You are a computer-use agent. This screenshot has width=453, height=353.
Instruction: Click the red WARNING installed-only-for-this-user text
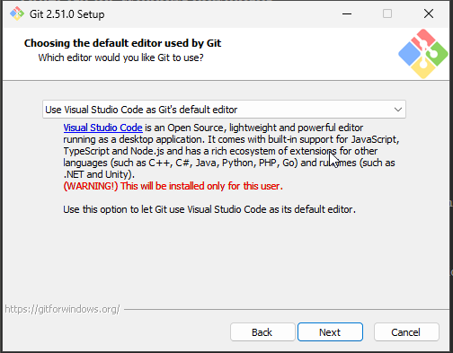coord(173,186)
